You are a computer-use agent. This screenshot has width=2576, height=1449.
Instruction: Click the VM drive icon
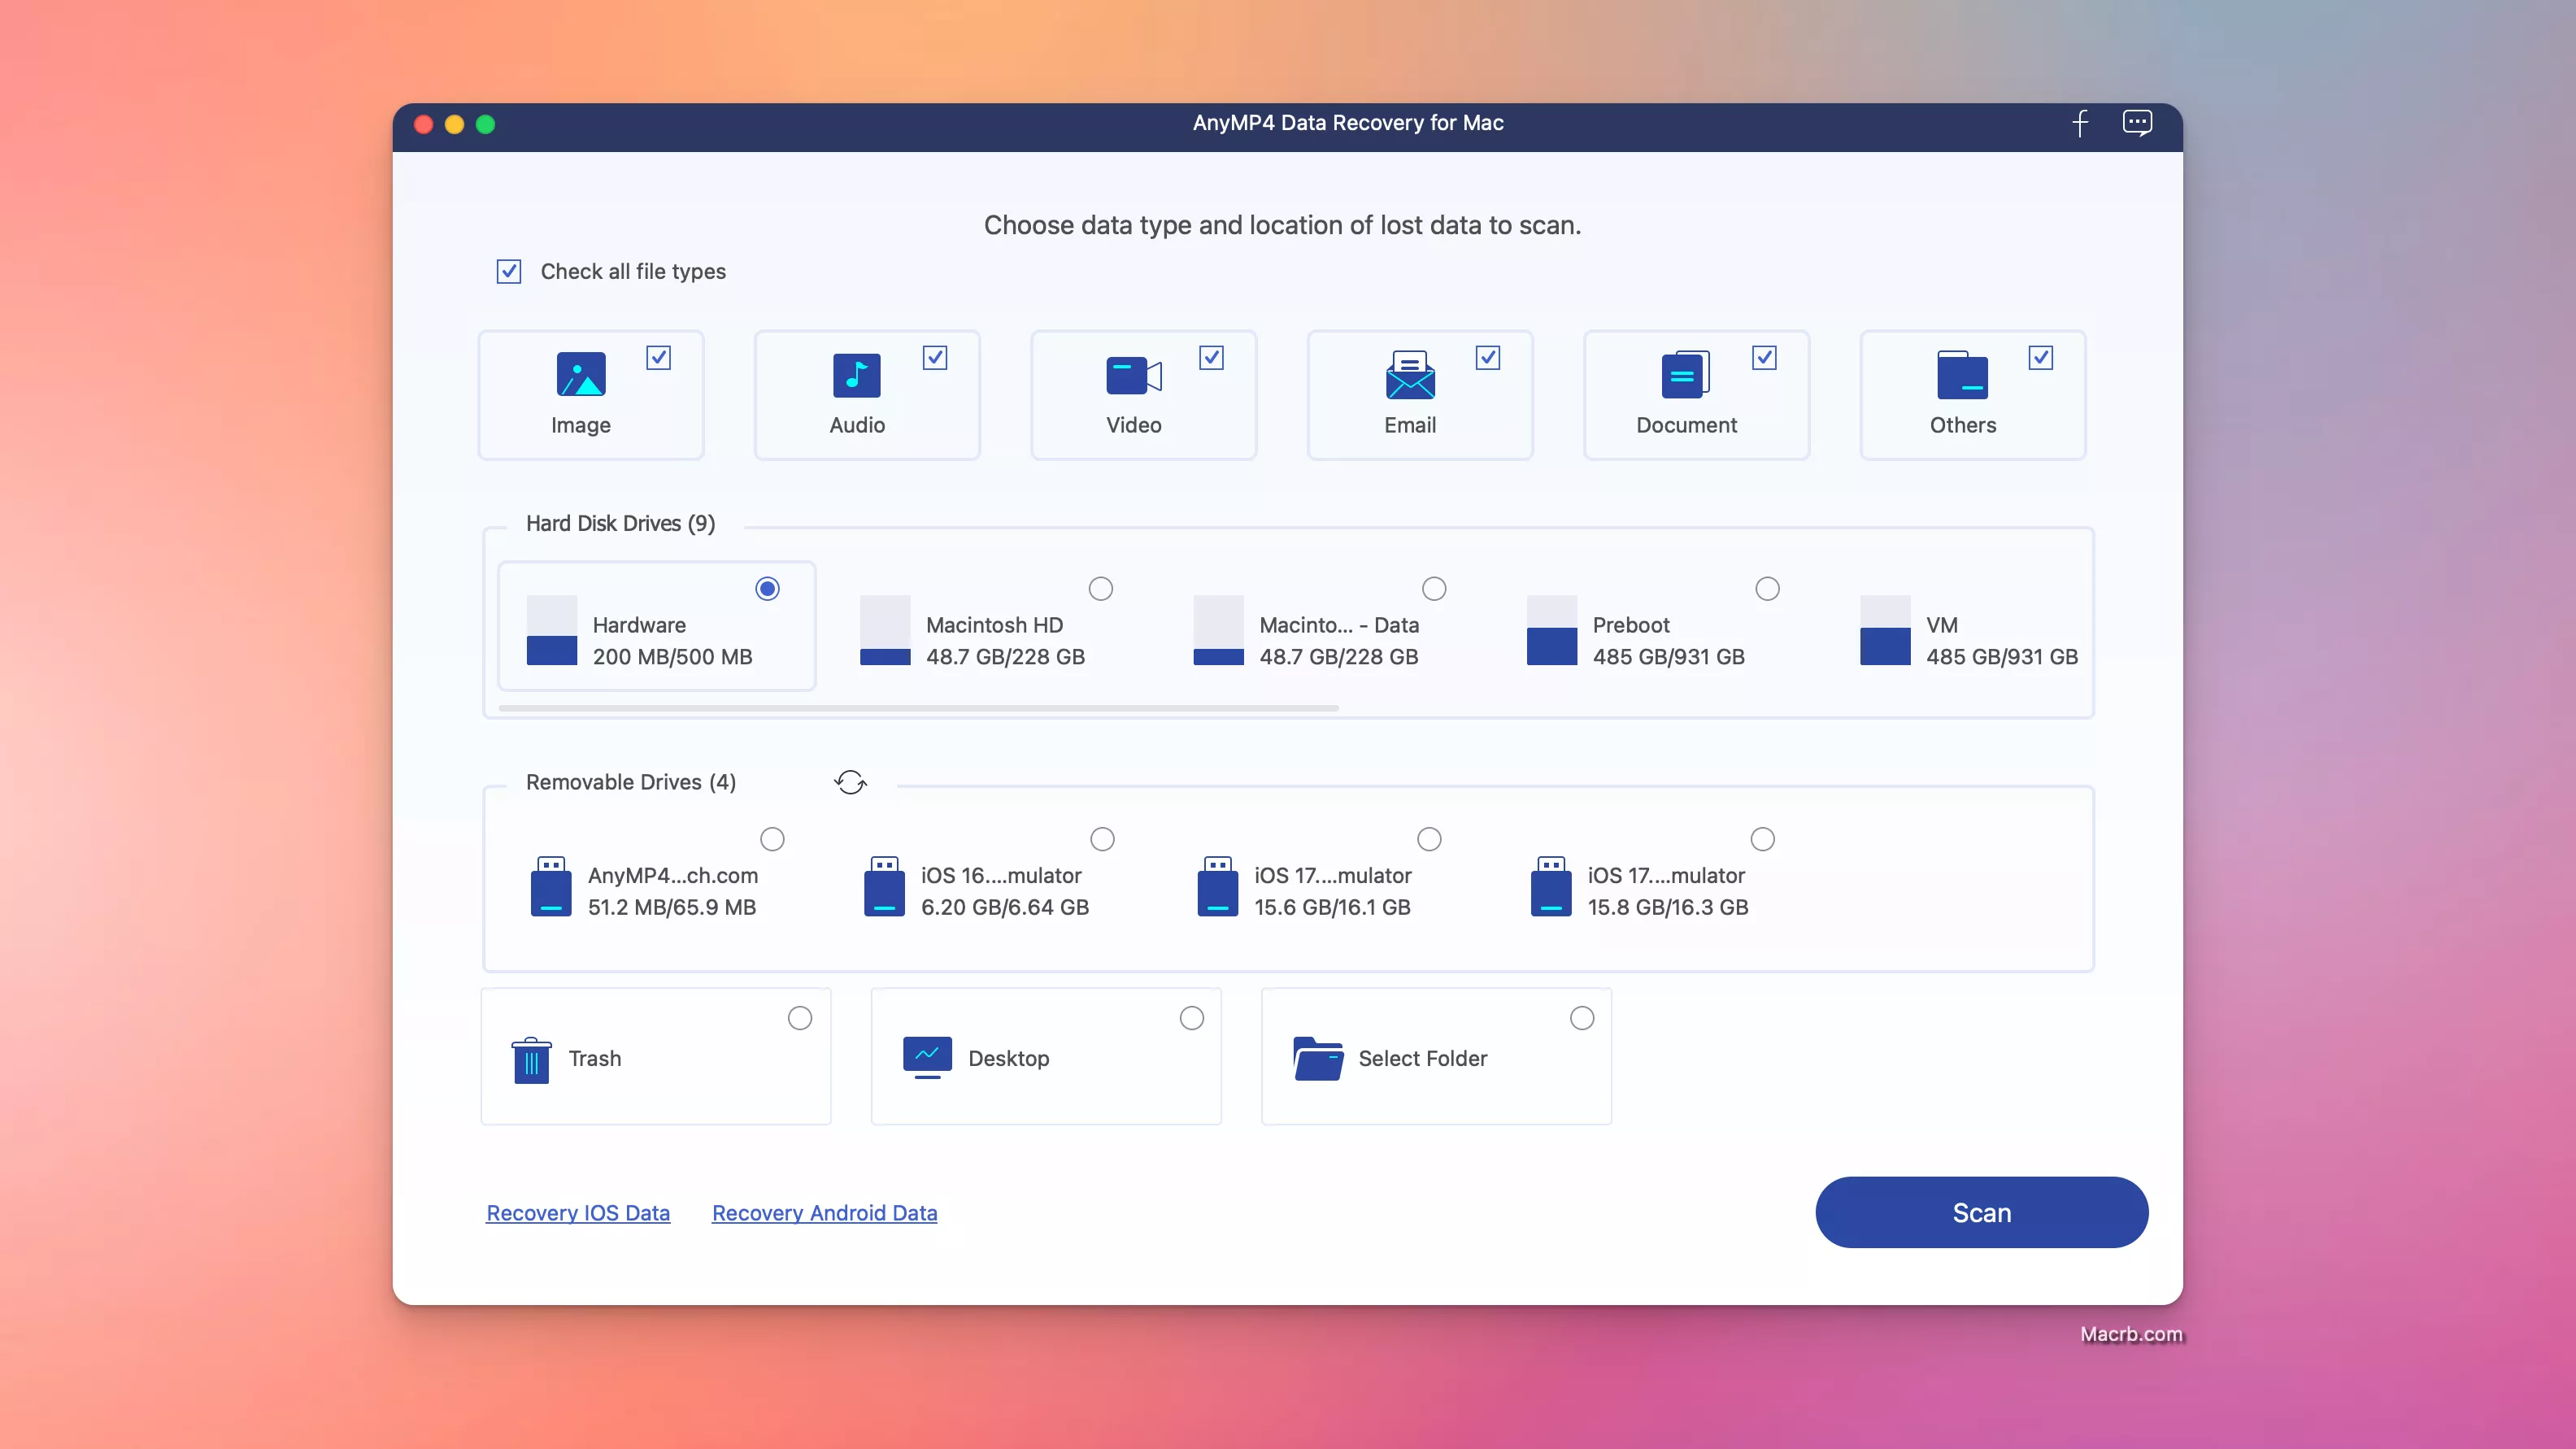coord(1885,630)
